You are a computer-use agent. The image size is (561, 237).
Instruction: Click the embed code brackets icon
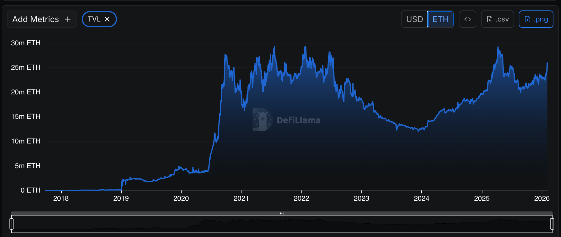(467, 19)
